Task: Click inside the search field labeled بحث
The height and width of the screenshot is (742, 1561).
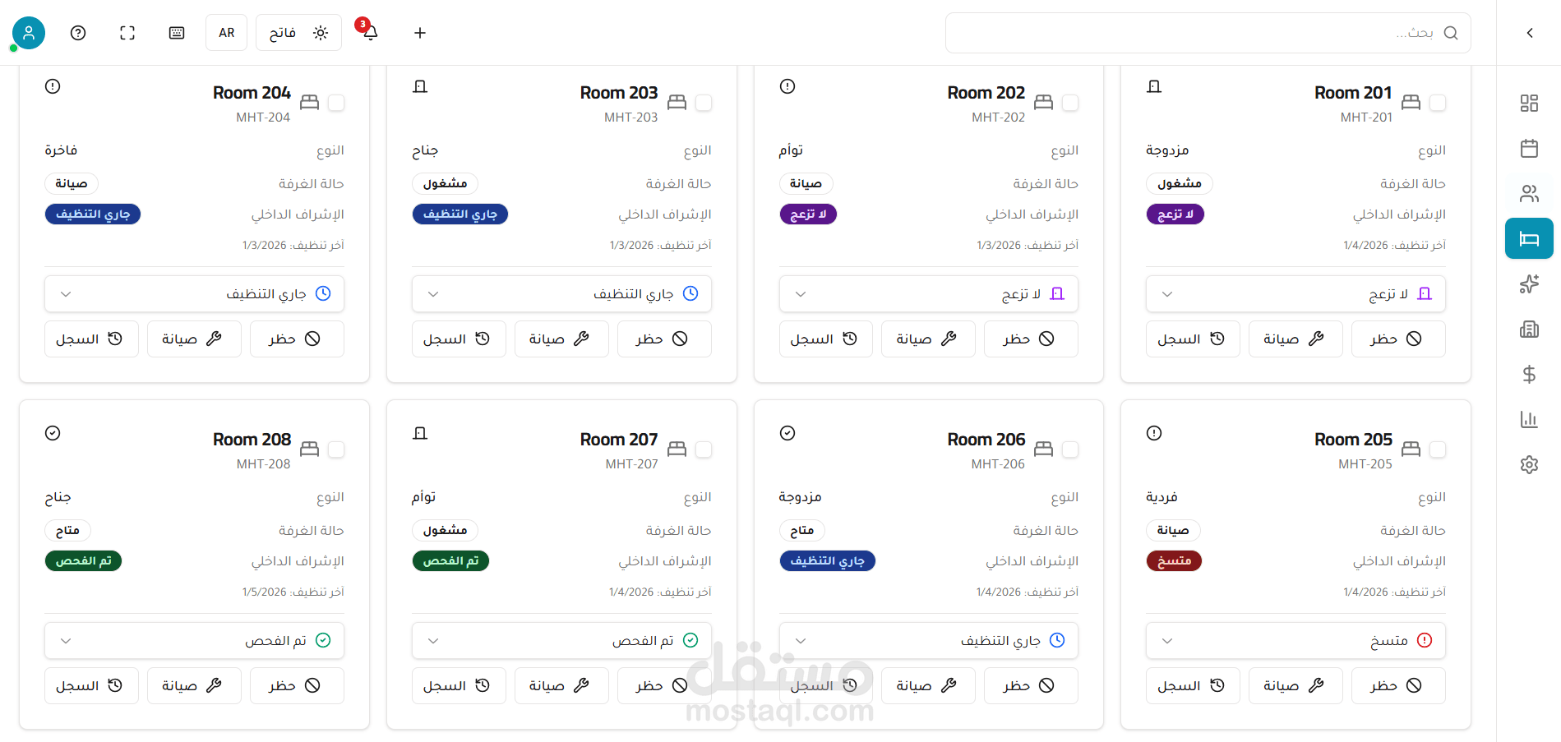Action: pos(1208,33)
